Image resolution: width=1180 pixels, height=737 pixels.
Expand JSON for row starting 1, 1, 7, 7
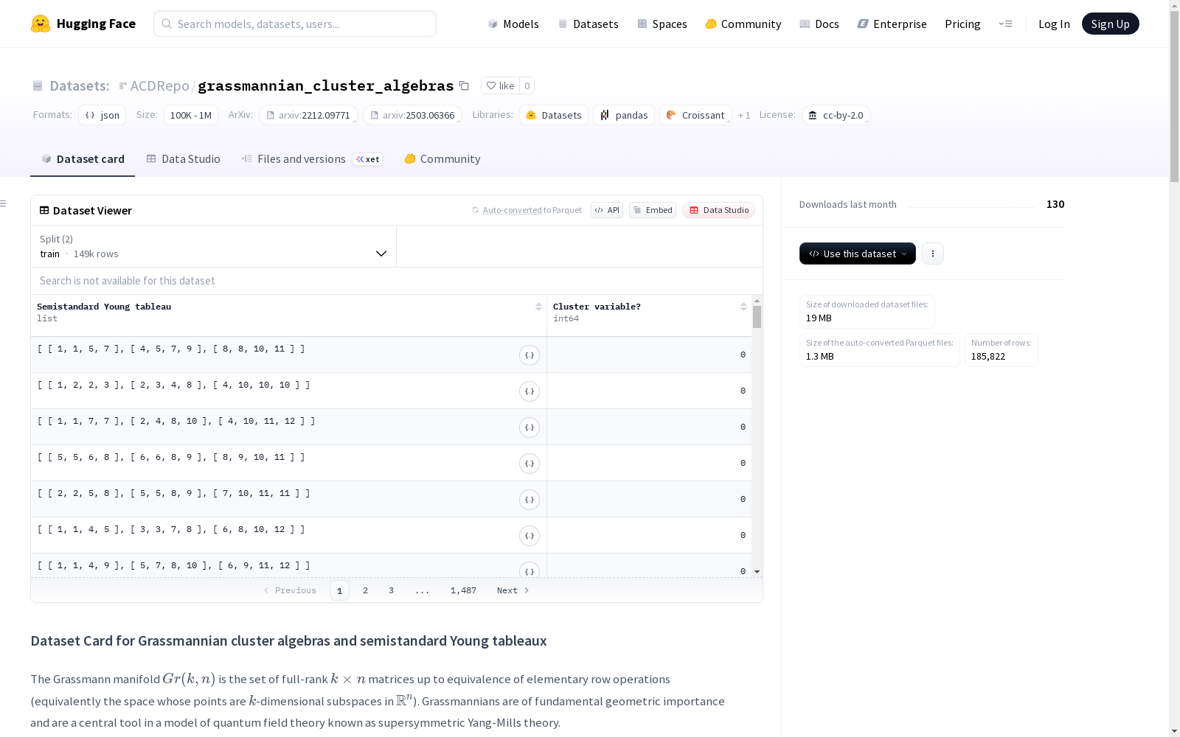(530, 427)
